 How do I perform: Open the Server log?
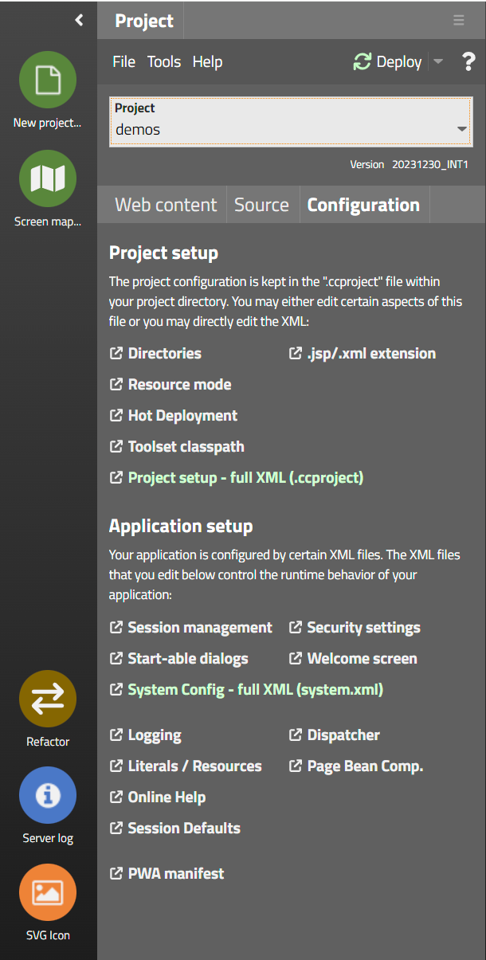pos(48,795)
